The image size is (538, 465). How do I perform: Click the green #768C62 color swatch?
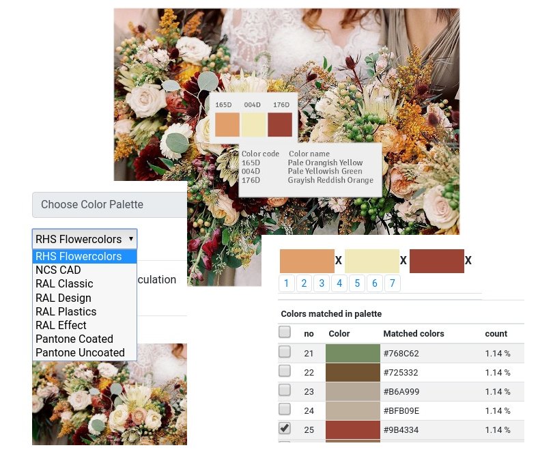(x=351, y=353)
